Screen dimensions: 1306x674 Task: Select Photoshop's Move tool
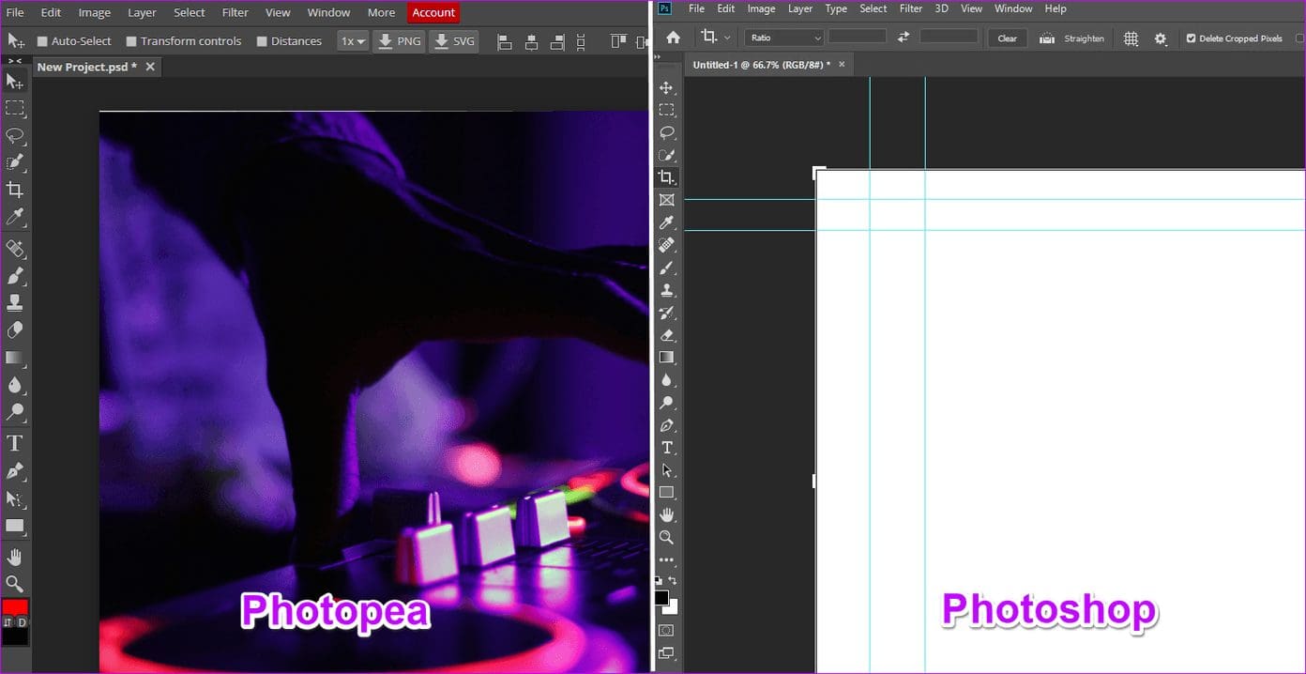pyautogui.click(x=666, y=87)
